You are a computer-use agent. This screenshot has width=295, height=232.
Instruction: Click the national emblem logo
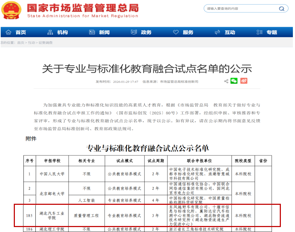tap(11, 10)
